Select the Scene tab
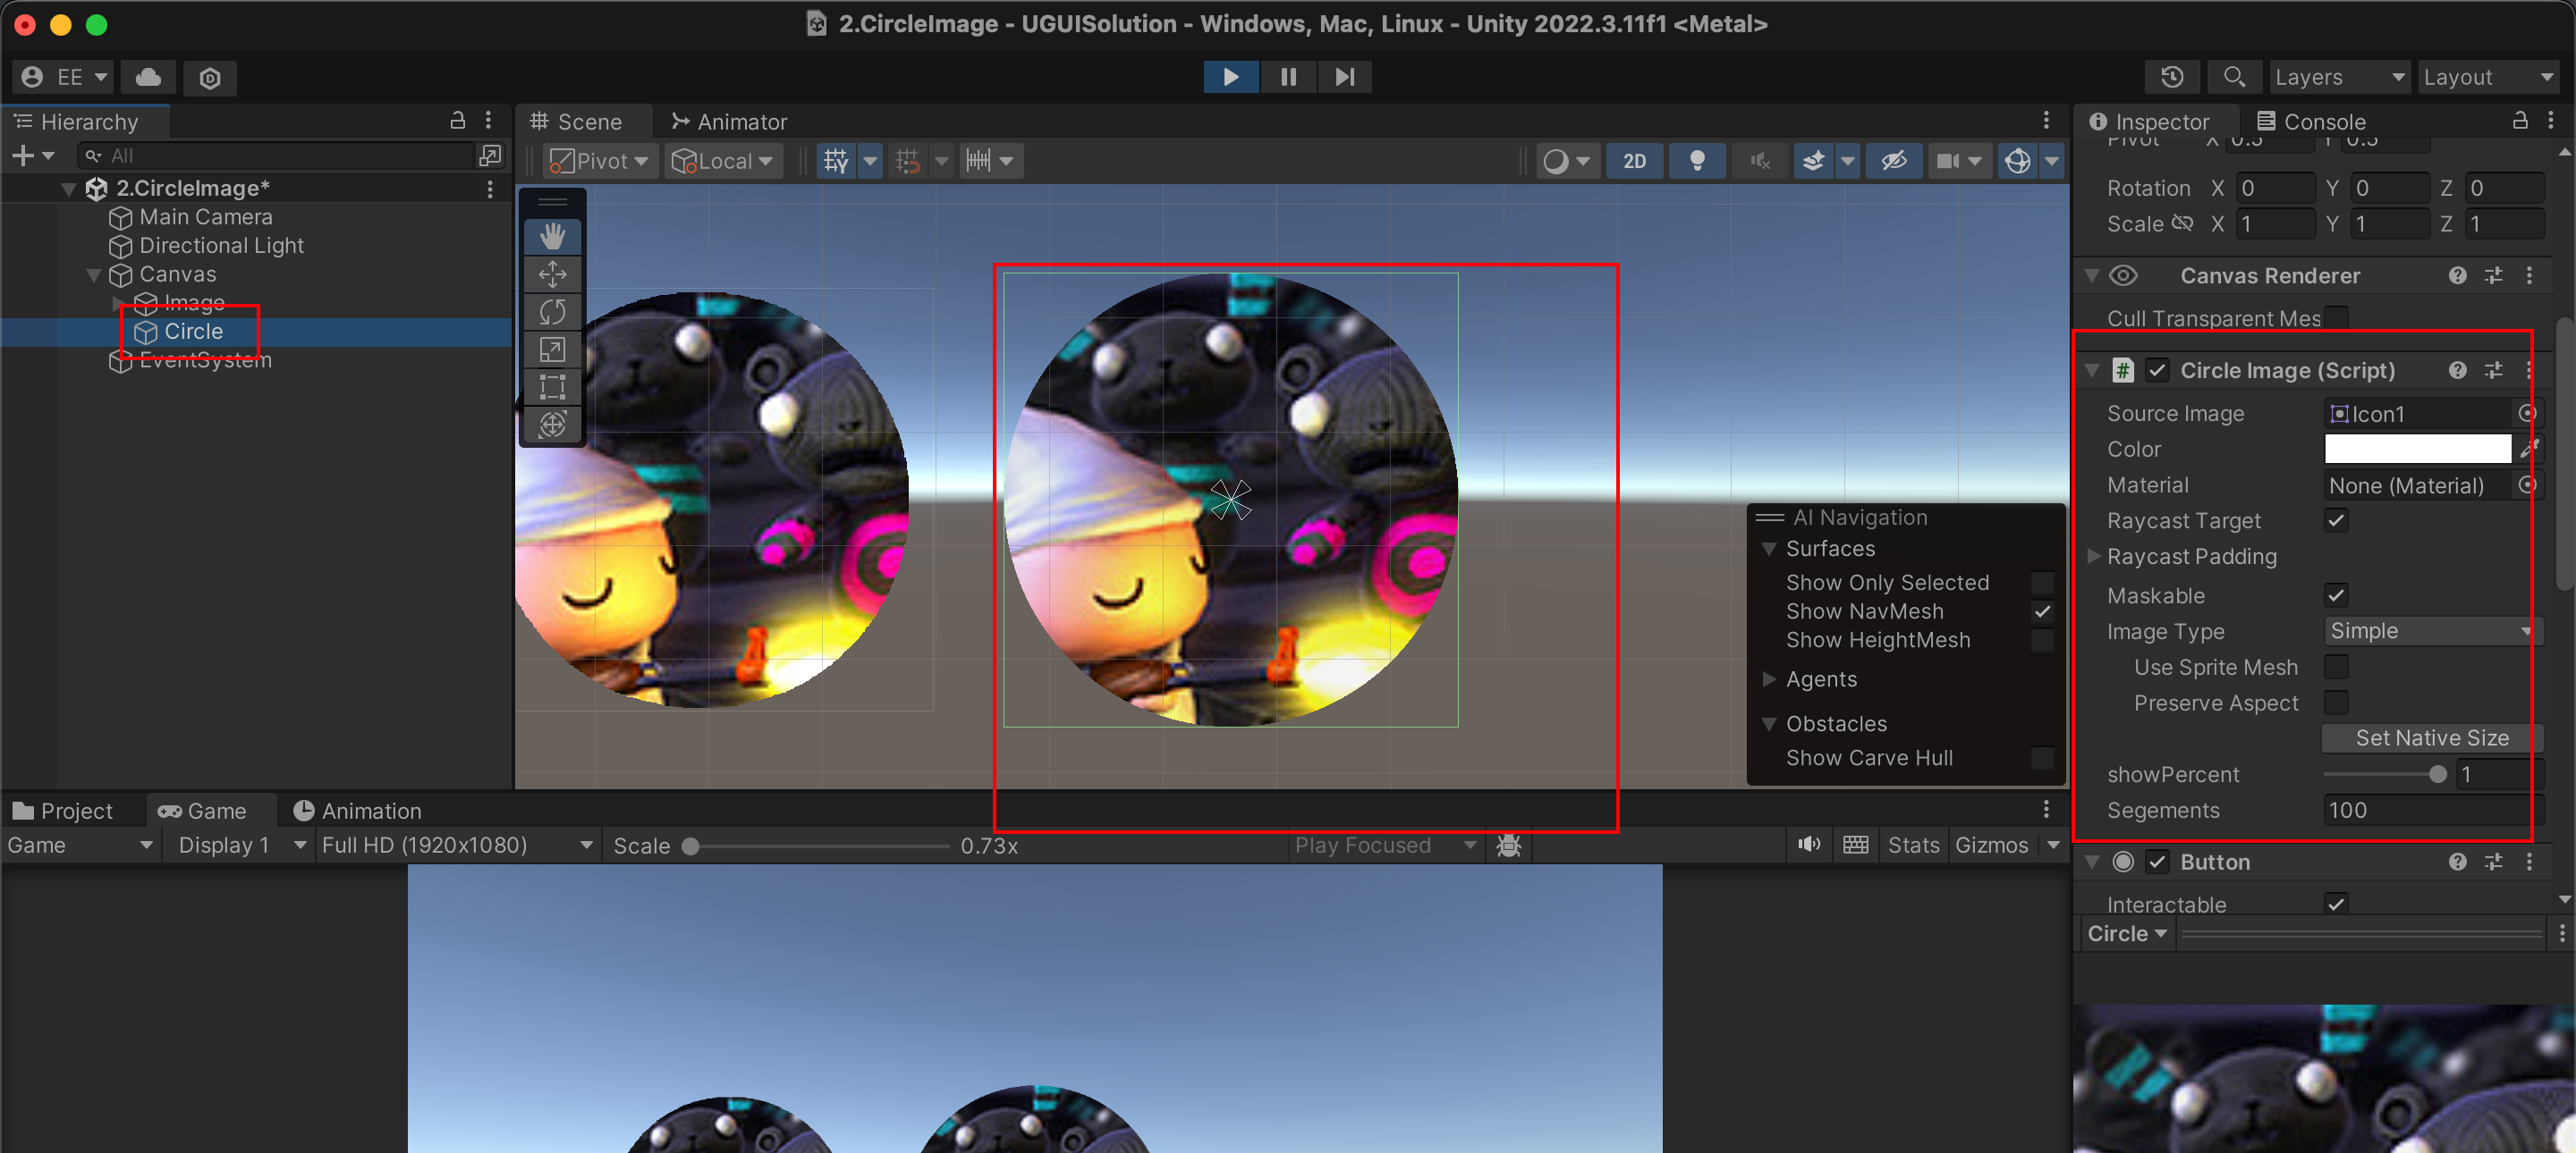The width and height of the screenshot is (2576, 1153). [576, 122]
